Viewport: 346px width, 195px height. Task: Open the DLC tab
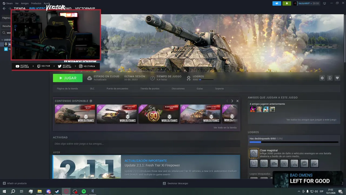point(92,89)
